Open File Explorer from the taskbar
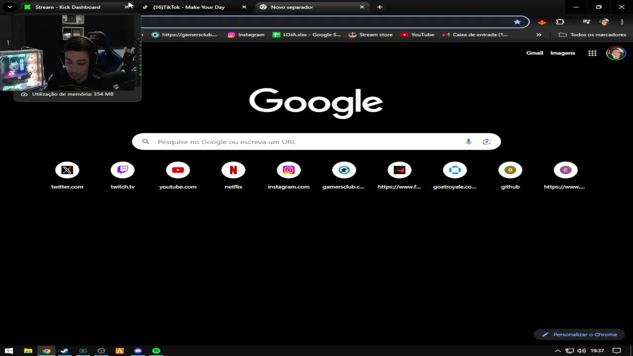 click(28, 351)
